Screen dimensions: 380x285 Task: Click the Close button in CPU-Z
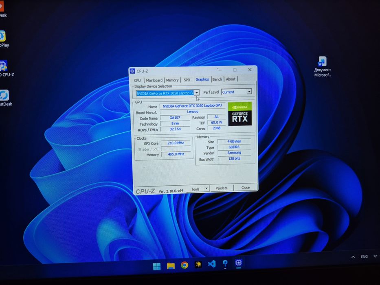click(245, 188)
